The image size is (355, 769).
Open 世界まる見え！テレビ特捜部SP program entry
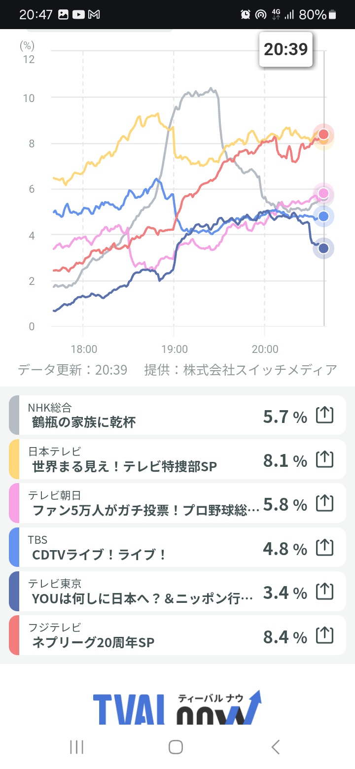124,466
